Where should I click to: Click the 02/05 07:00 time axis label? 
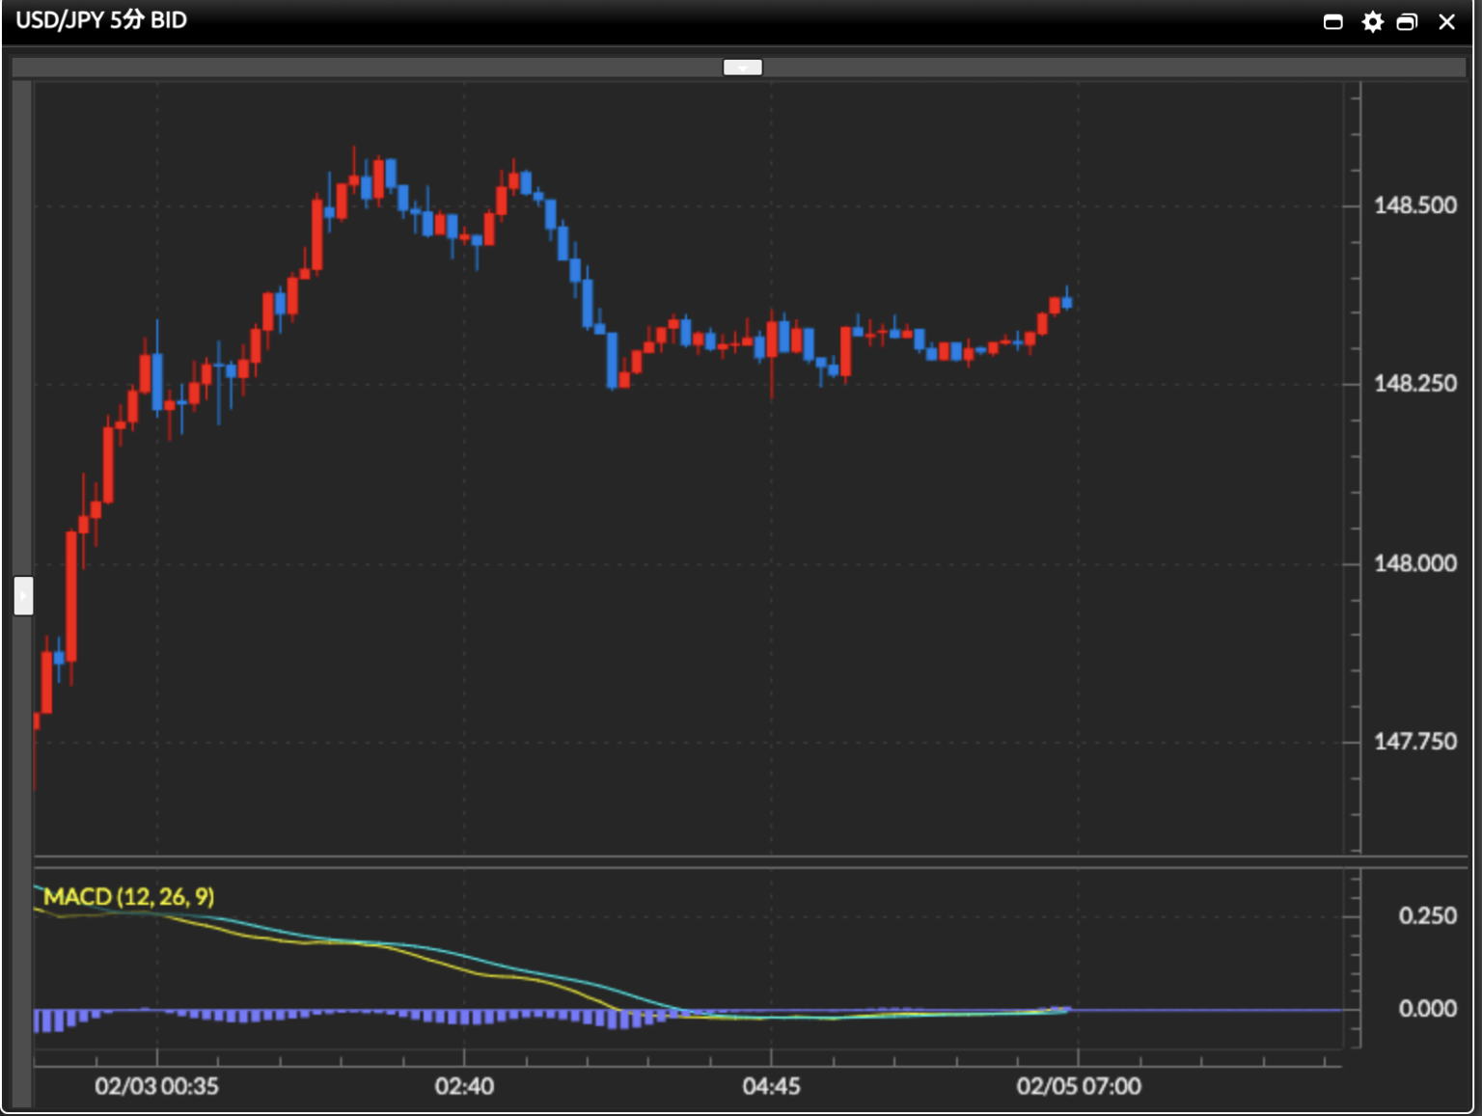click(x=1078, y=1086)
